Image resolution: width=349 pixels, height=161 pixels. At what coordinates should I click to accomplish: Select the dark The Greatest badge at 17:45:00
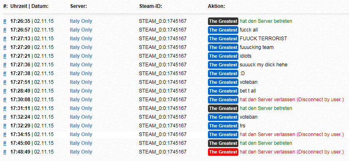[x=223, y=143]
